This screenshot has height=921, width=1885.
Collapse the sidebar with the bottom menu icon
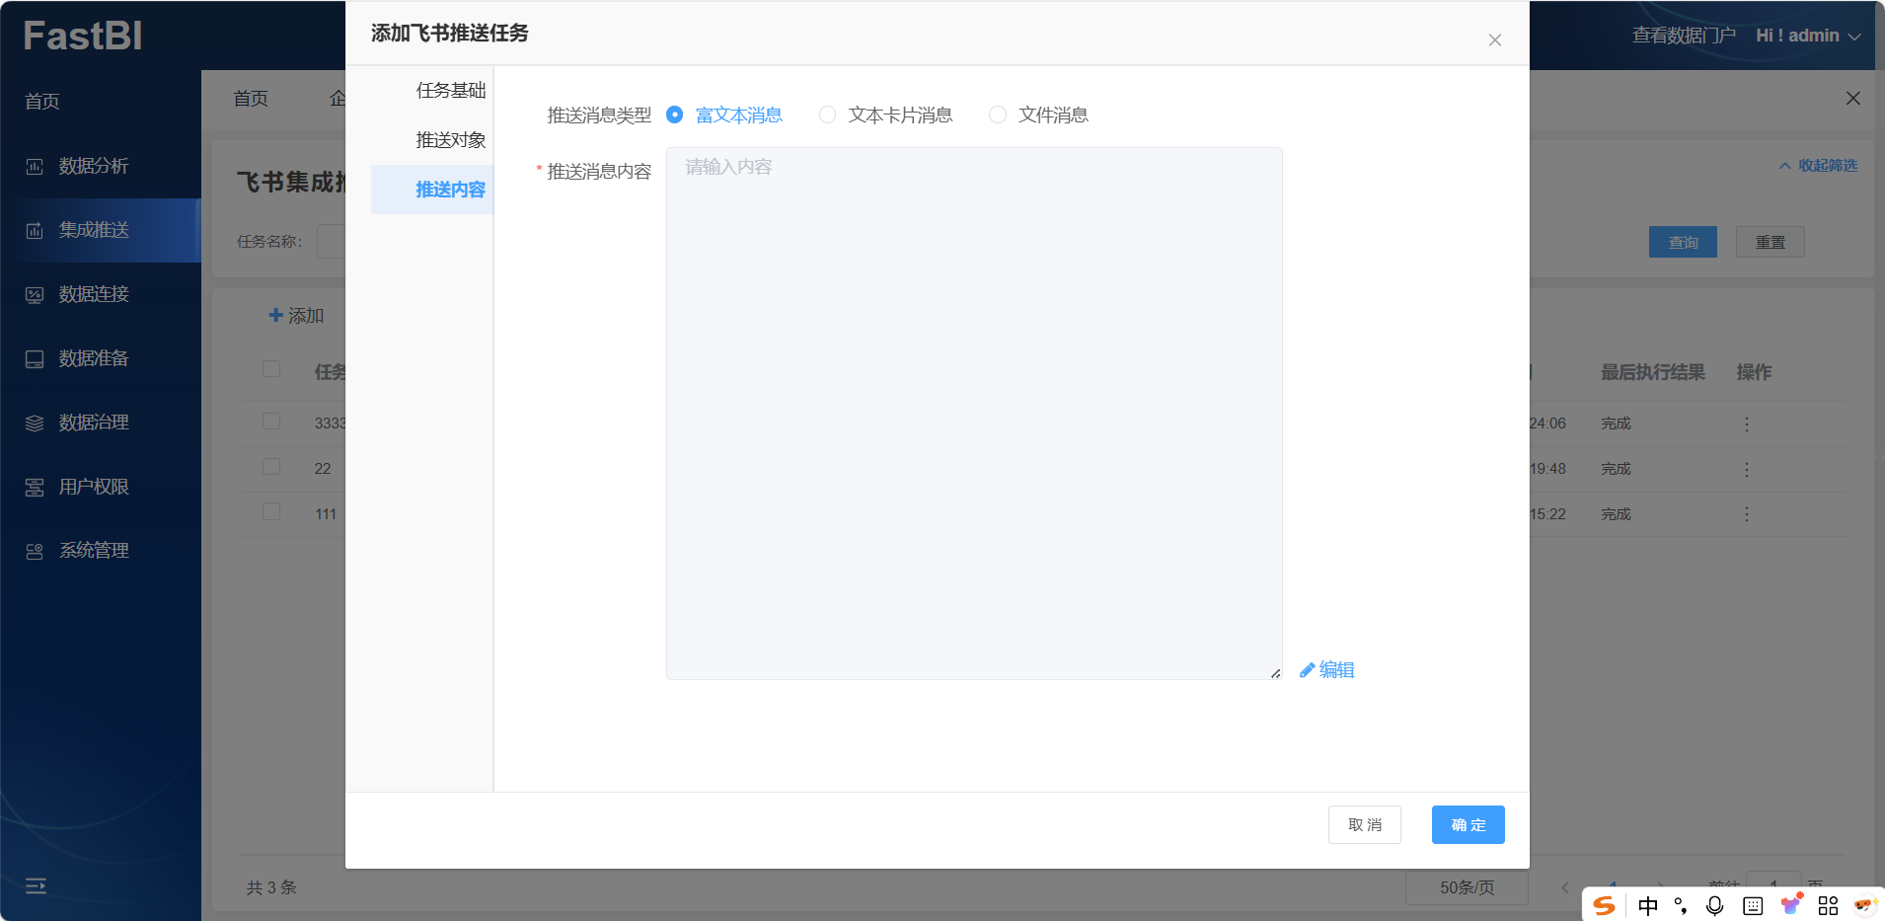tap(36, 885)
